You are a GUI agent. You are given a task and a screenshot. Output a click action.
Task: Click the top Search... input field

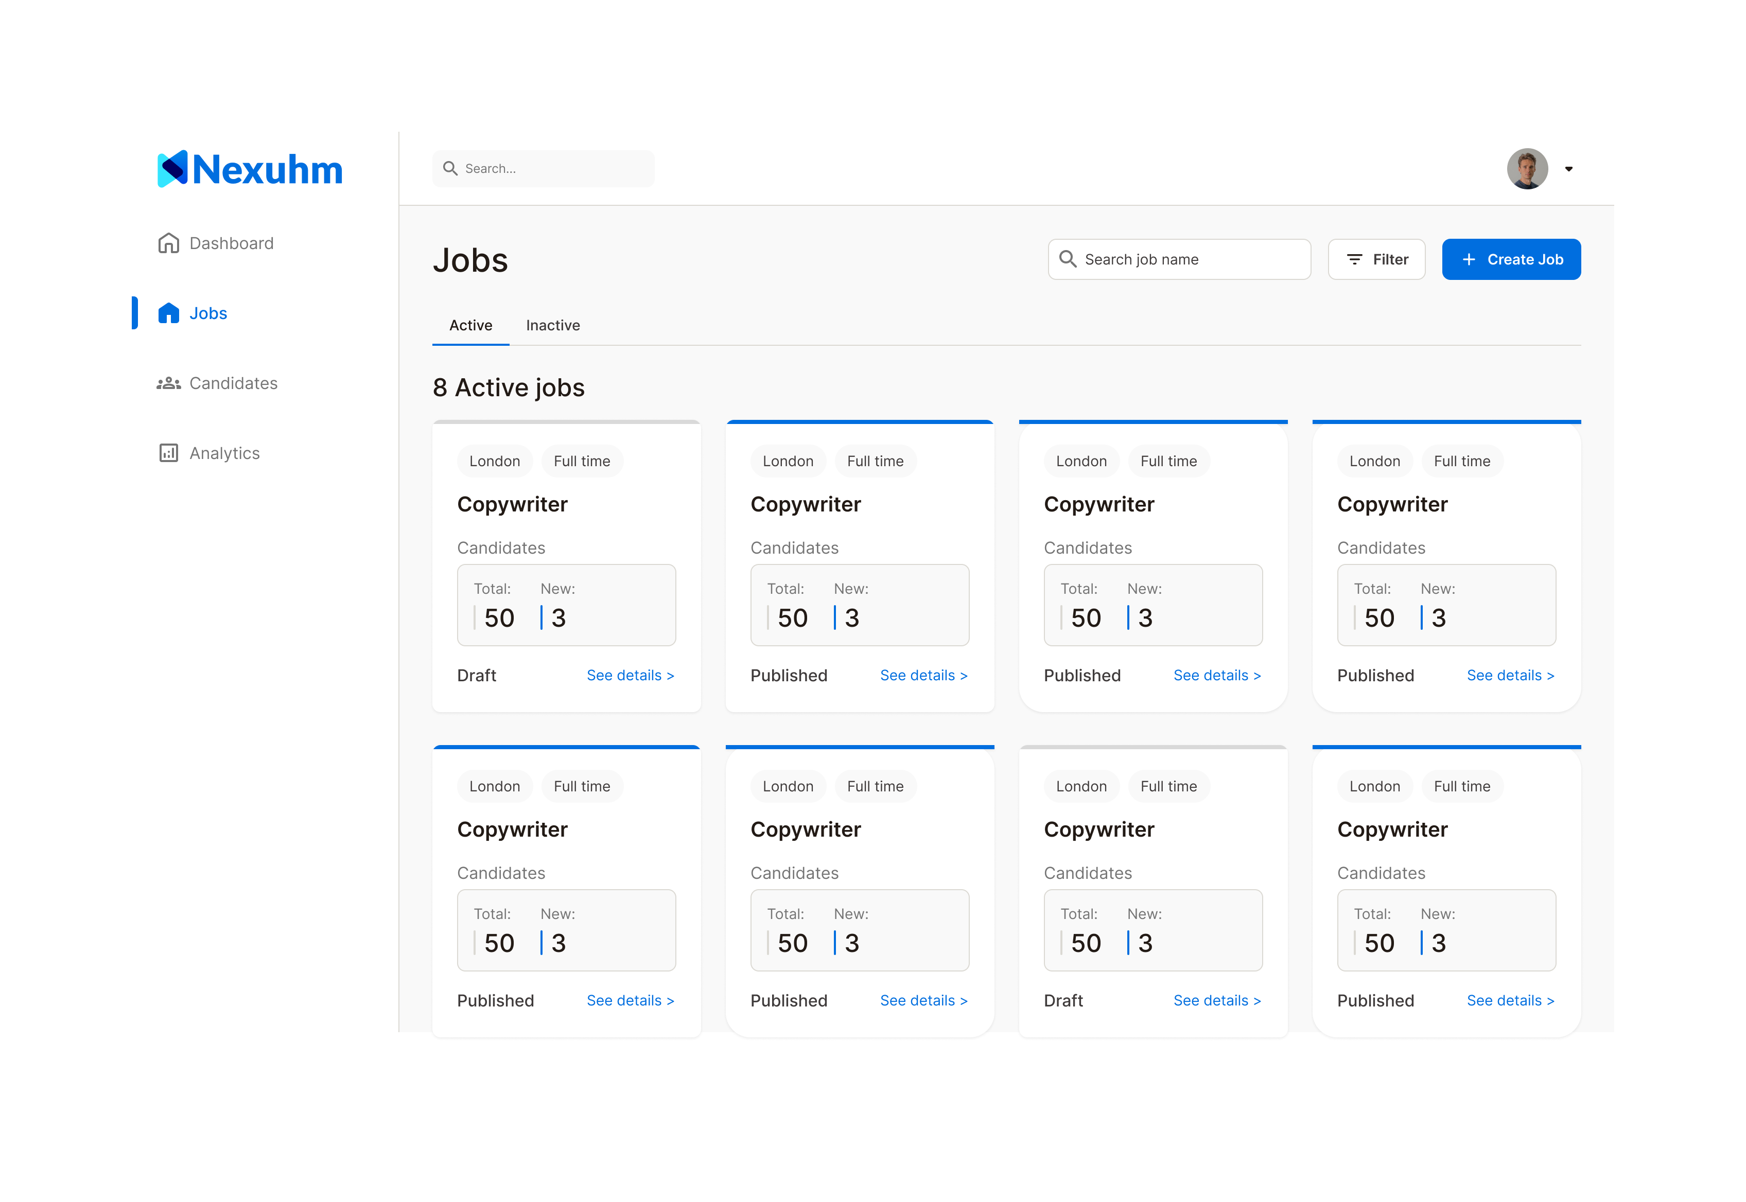coord(554,169)
